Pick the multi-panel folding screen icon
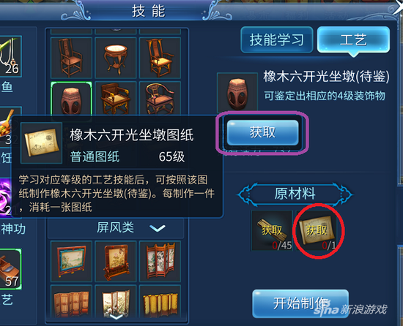Screen dimensions: 403x326 [x=160, y=262]
